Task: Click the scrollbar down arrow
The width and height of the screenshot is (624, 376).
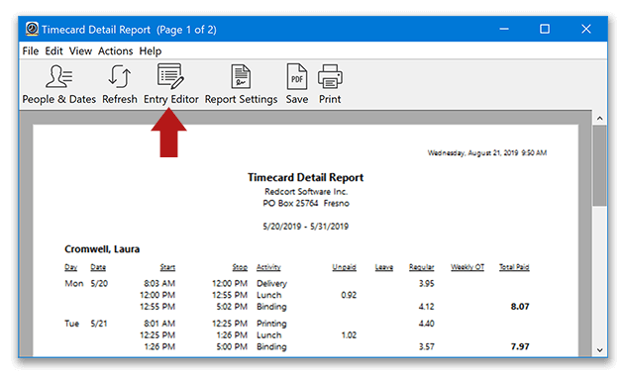Action: click(x=599, y=349)
